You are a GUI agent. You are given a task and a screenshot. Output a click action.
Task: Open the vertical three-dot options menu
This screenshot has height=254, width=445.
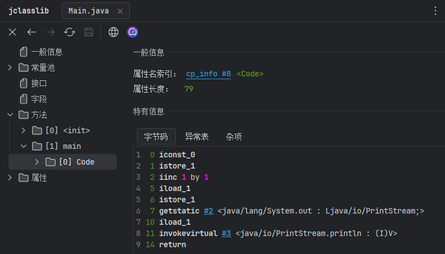435,11
